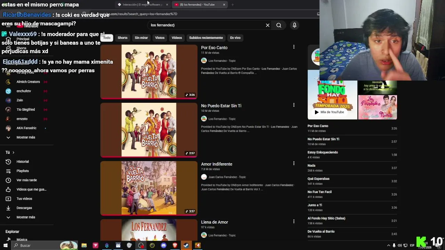
Task: Open the AKA Fanodric subscription
Action: (x=27, y=128)
